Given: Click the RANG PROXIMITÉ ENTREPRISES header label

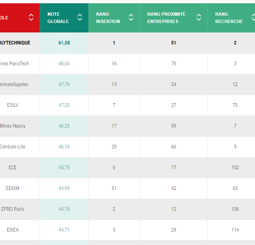Looking at the screenshot, I should coord(166,18).
